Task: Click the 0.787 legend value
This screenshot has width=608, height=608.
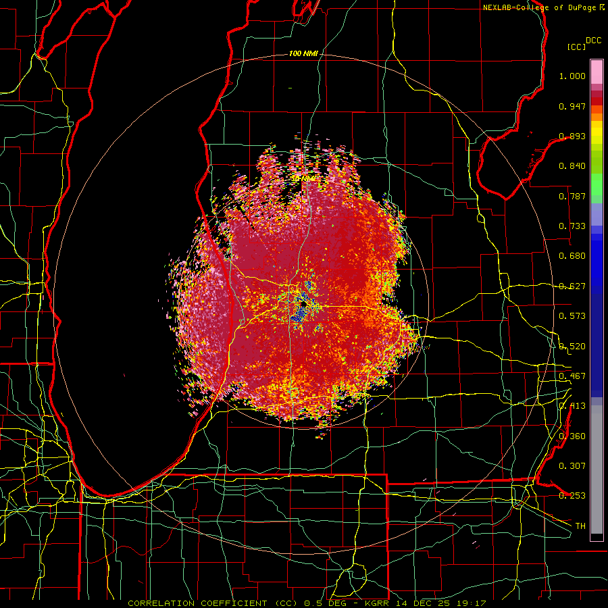Action: pyautogui.click(x=572, y=196)
